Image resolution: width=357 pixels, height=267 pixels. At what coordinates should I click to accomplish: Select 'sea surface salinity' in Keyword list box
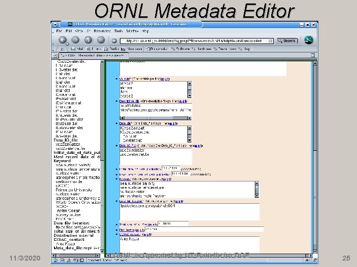(137, 183)
